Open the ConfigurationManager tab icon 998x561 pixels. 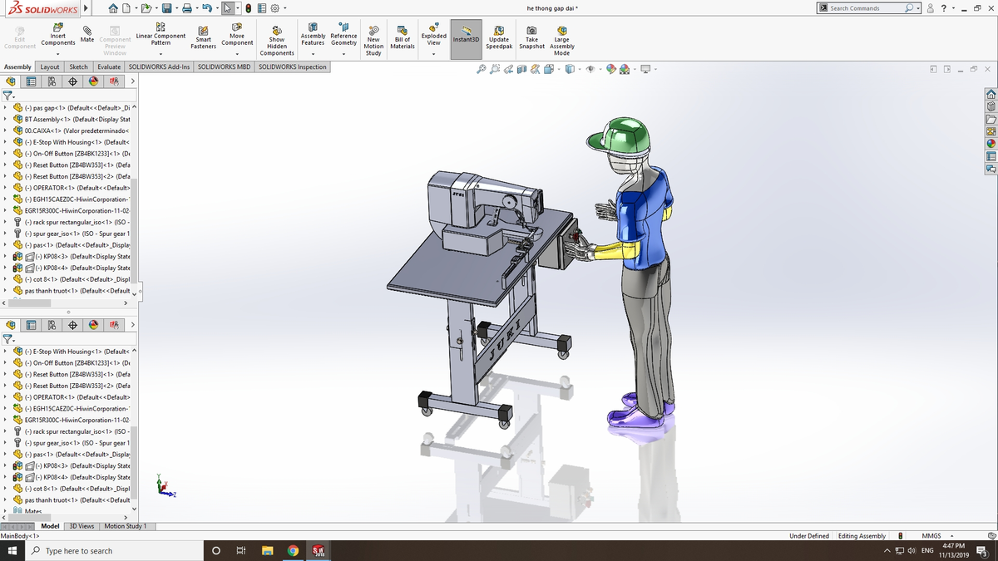click(x=52, y=81)
